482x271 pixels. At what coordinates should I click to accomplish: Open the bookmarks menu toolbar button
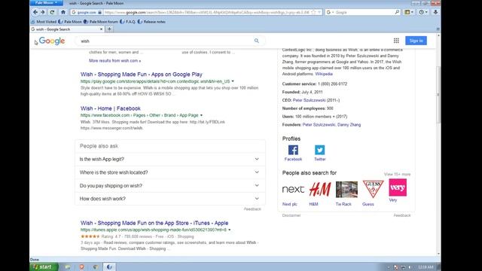[x=408, y=12]
